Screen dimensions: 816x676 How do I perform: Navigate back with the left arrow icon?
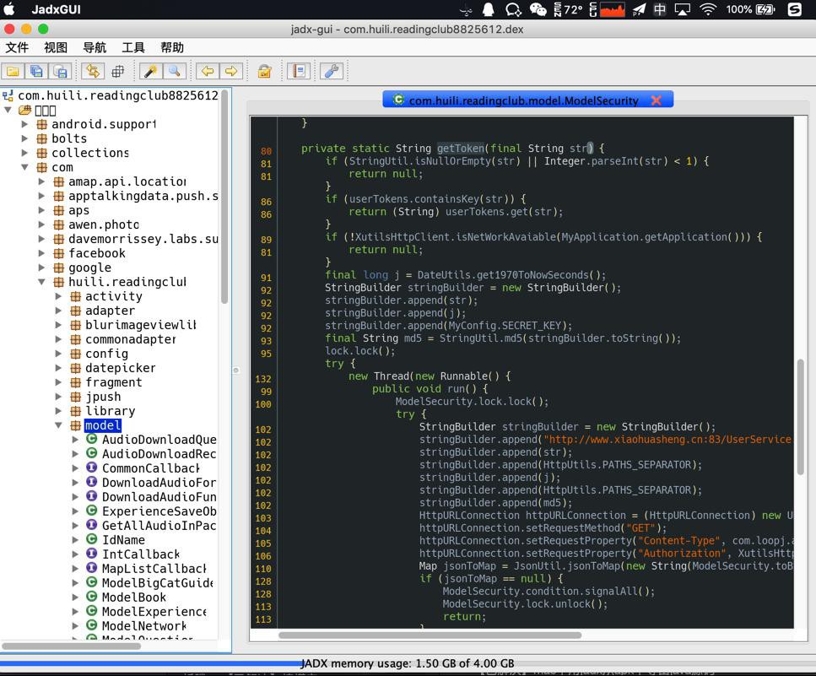point(207,72)
